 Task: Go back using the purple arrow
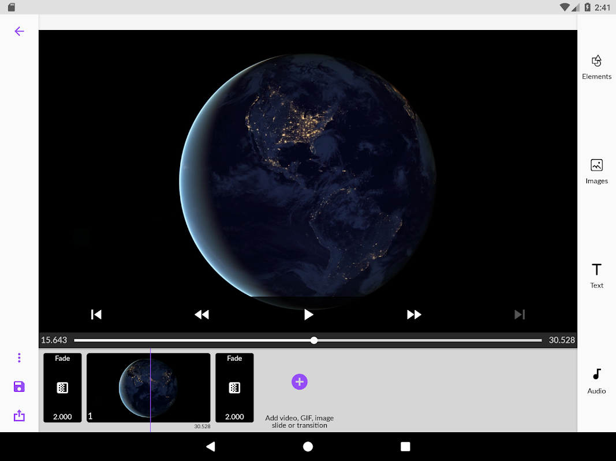[19, 31]
